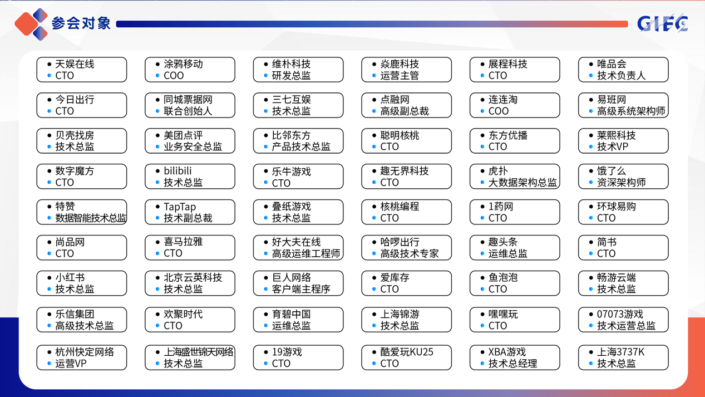Click the company name 小红书

click(70, 278)
